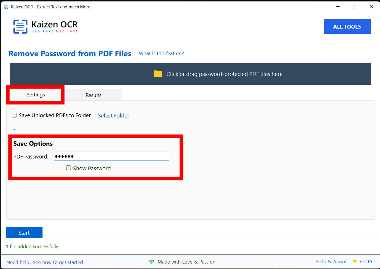Click the Kaizen OCR logo icon
Viewport: 380px width, 269px height.
tap(20, 27)
